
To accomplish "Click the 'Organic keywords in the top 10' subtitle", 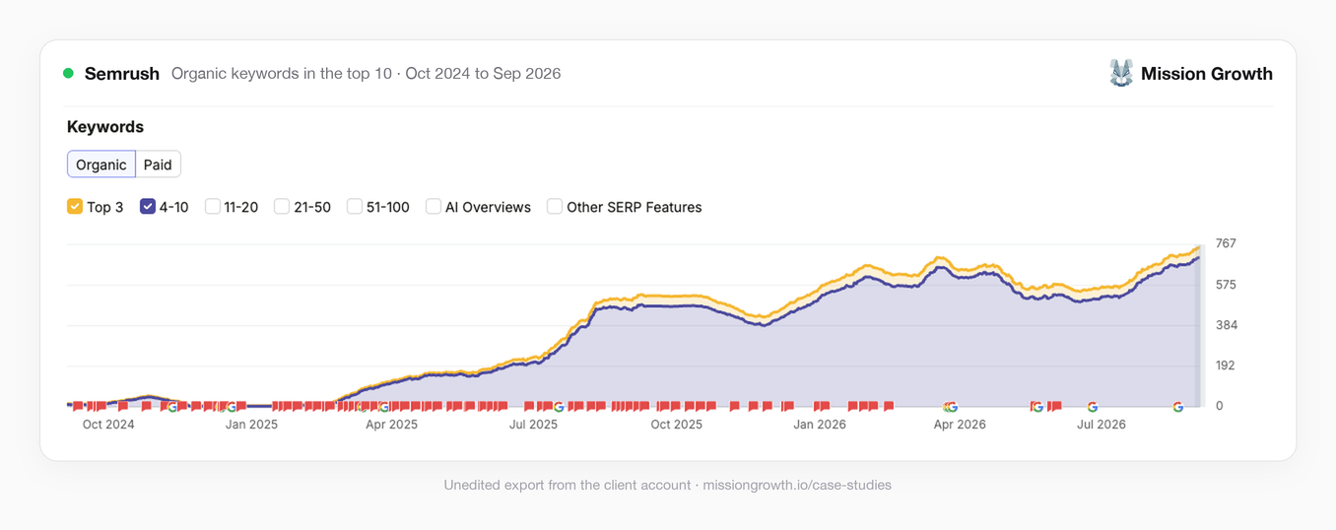I will (x=282, y=74).
